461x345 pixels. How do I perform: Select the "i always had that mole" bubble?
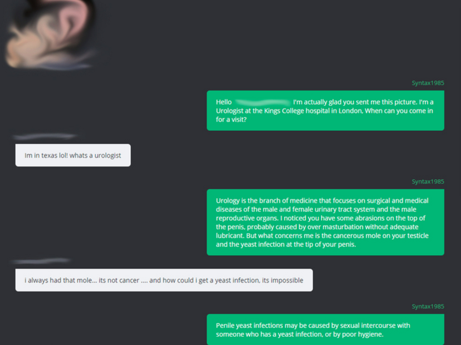tap(164, 280)
